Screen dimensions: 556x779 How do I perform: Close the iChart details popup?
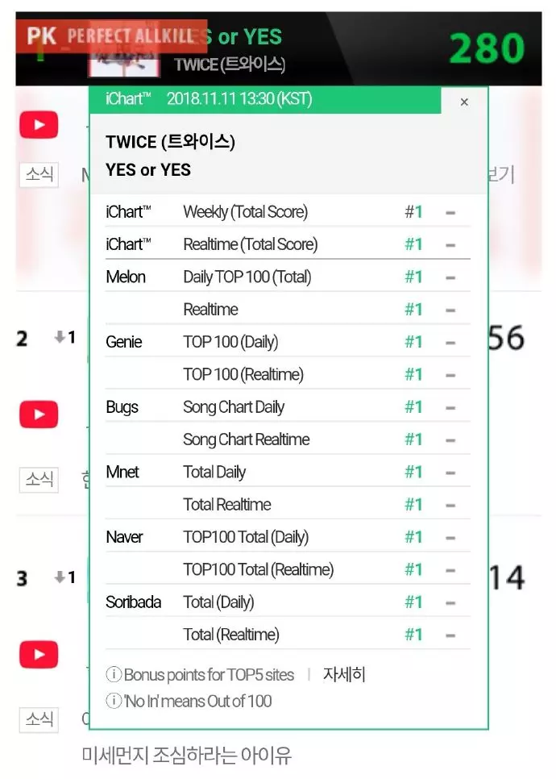coord(464,102)
